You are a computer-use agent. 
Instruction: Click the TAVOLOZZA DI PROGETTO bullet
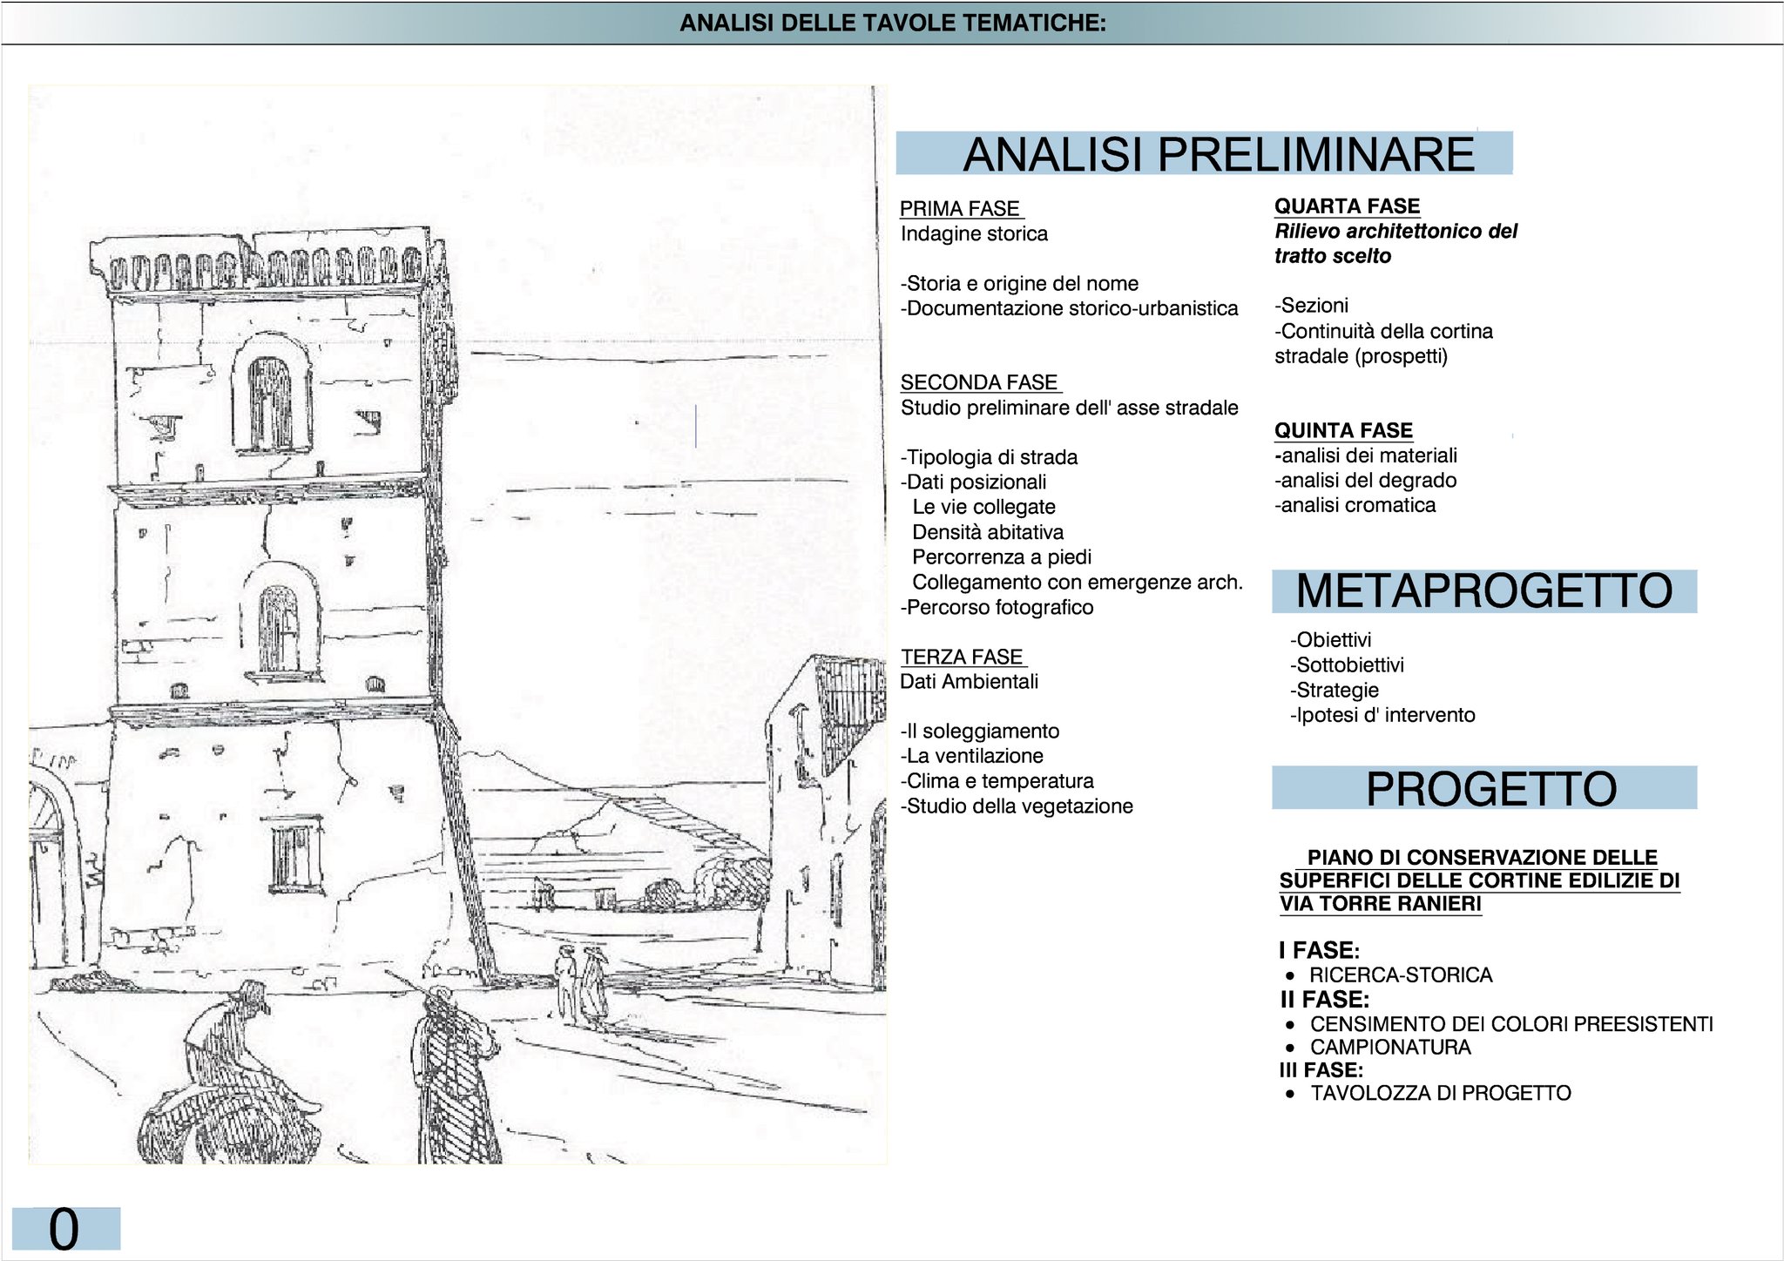1440,1093
